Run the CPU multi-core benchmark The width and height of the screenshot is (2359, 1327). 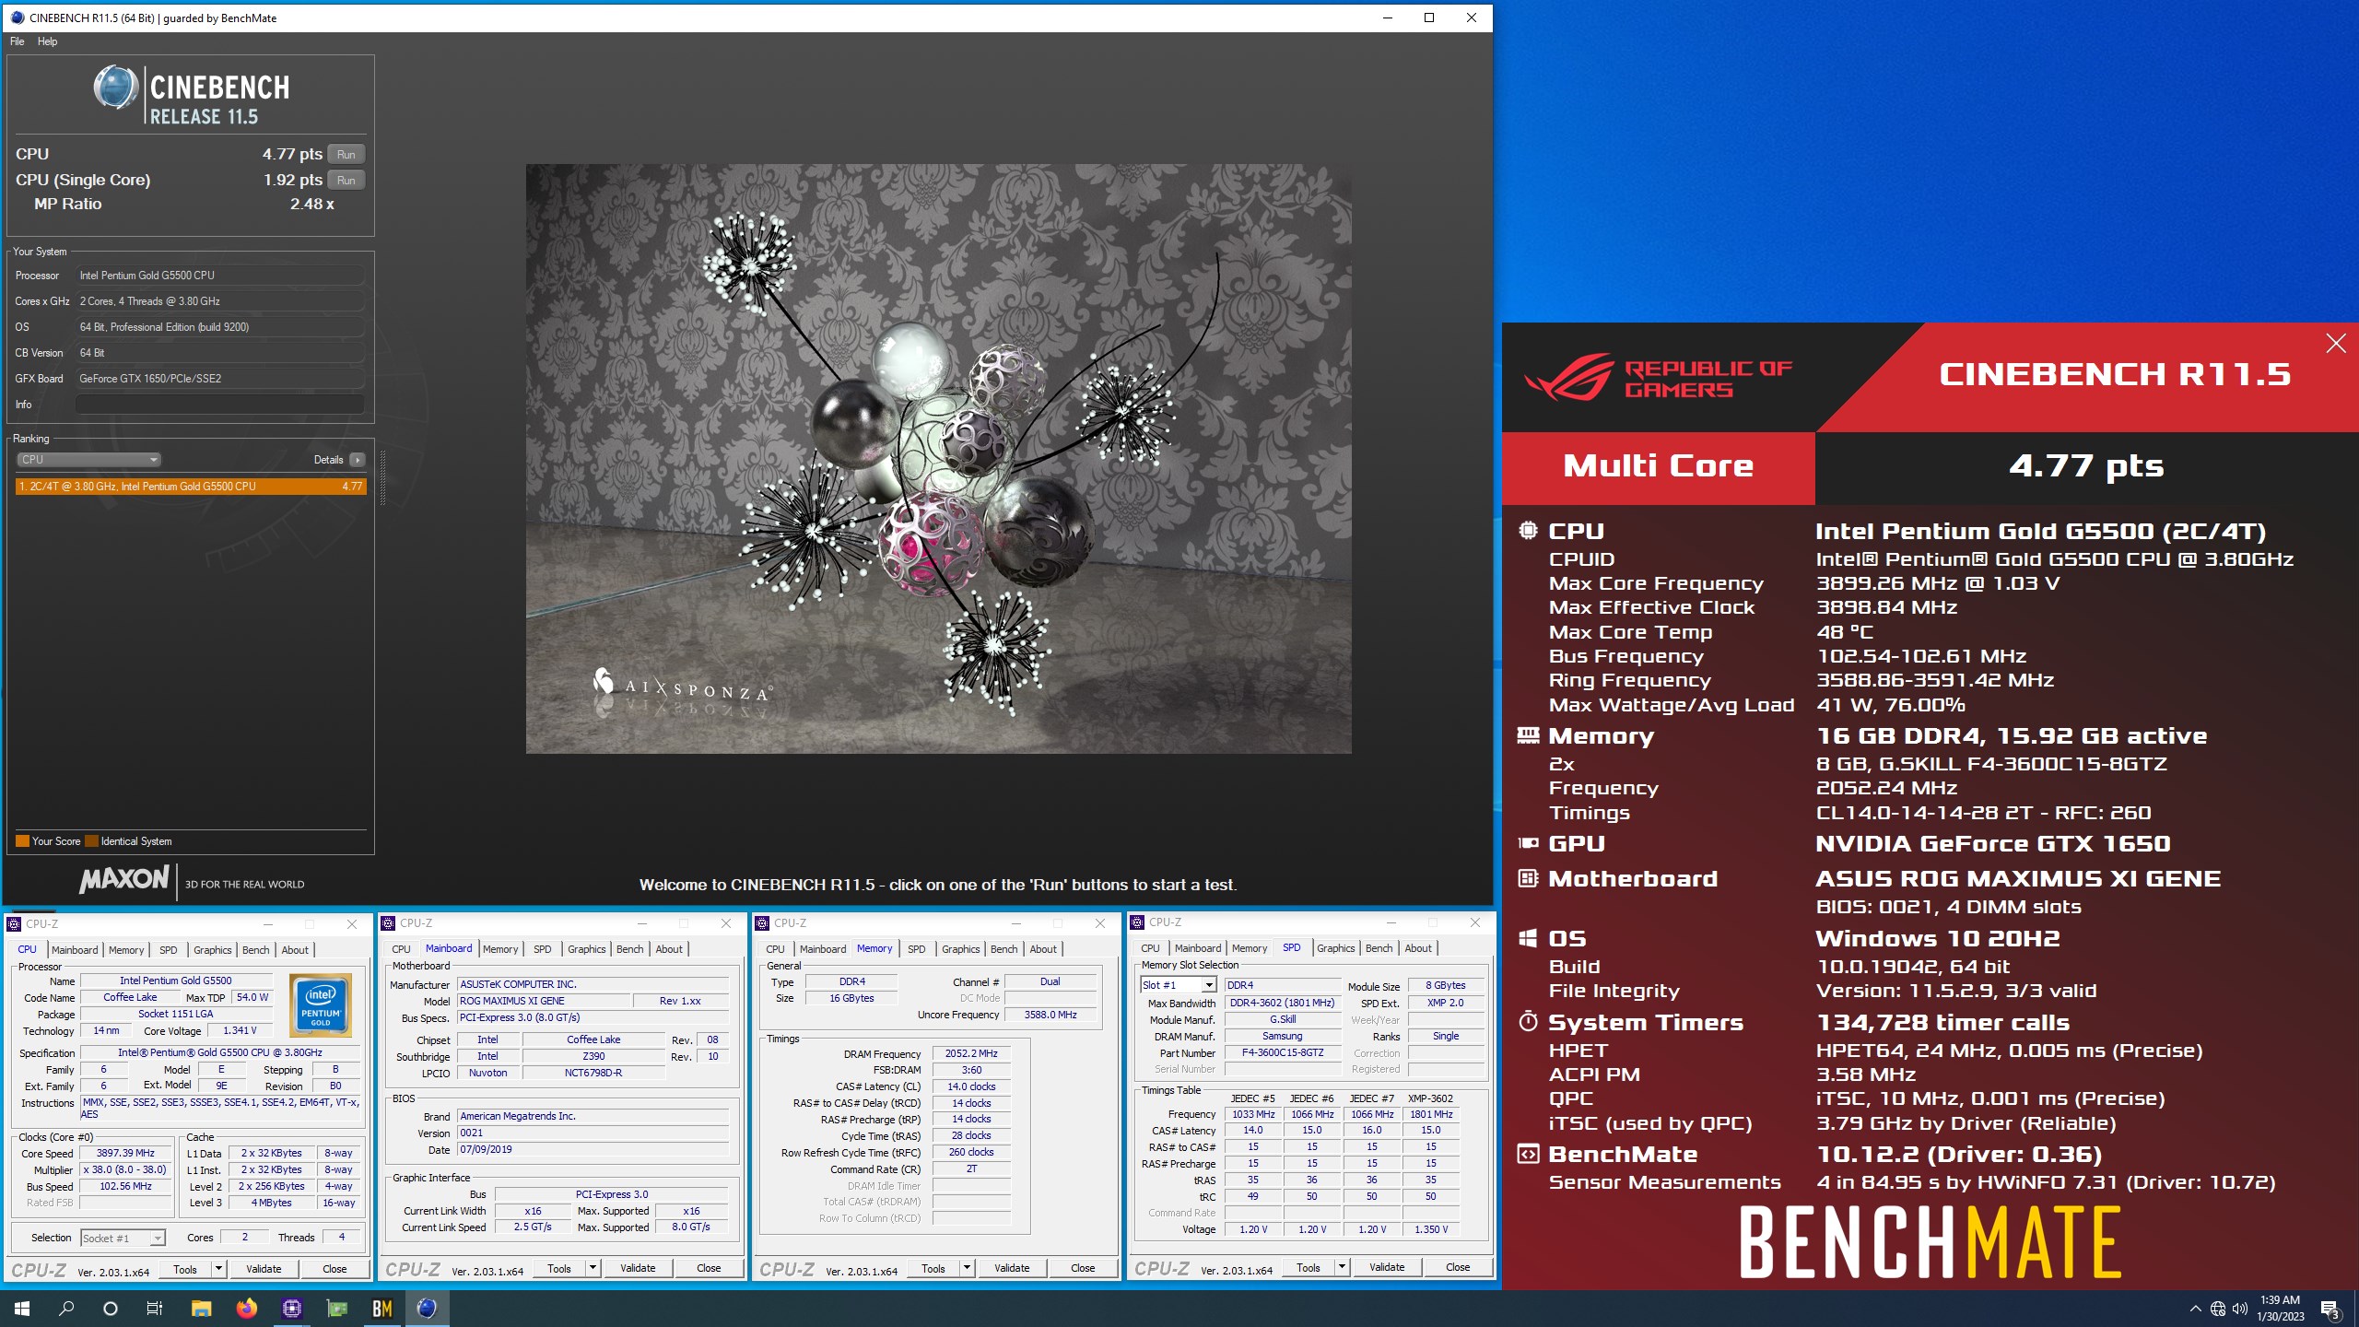click(346, 154)
